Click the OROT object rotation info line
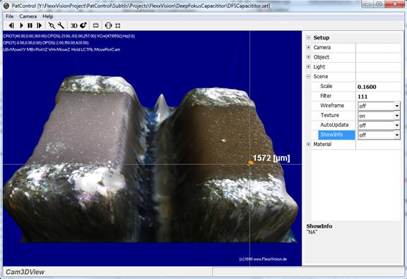Screen dimensions: 407x279 pyautogui.click(x=46, y=43)
